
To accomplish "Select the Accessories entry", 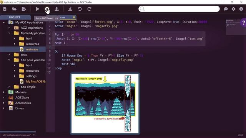I will (x=23, y=103).
